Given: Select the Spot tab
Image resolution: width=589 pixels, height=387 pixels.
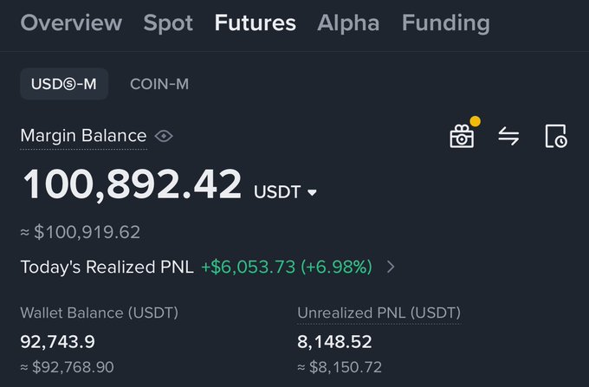Looking at the screenshot, I should coord(168,23).
